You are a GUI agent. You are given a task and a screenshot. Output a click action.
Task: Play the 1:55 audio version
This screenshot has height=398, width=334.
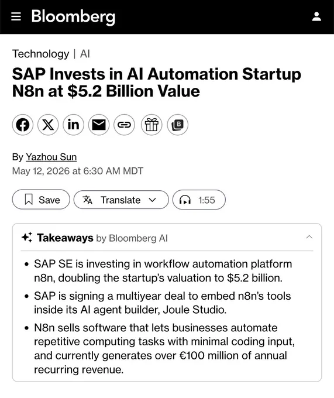click(x=199, y=200)
